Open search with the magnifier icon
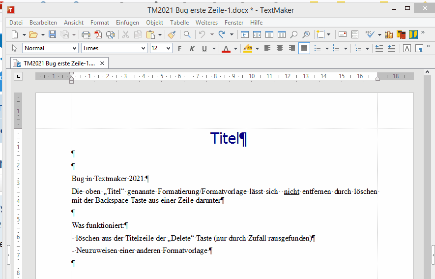The image size is (435, 279). (187, 34)
